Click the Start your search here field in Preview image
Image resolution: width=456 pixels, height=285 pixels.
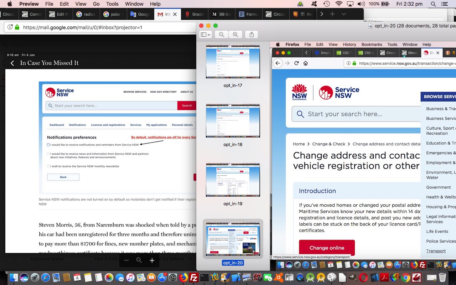click(x=356, y=114)
